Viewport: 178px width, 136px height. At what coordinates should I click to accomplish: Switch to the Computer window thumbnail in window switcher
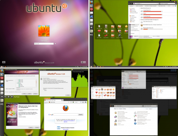[133, 79]
